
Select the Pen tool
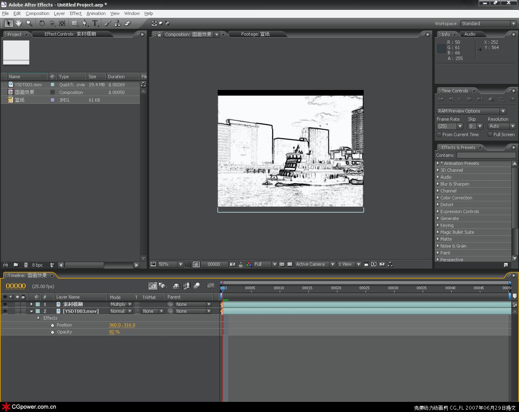coord(85,23)
